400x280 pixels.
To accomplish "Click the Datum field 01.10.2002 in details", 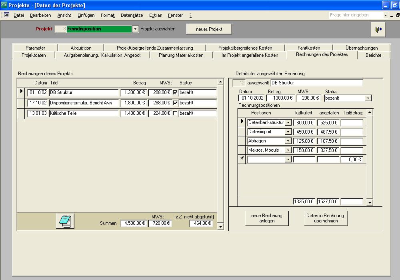I will (x=252, y=98).
